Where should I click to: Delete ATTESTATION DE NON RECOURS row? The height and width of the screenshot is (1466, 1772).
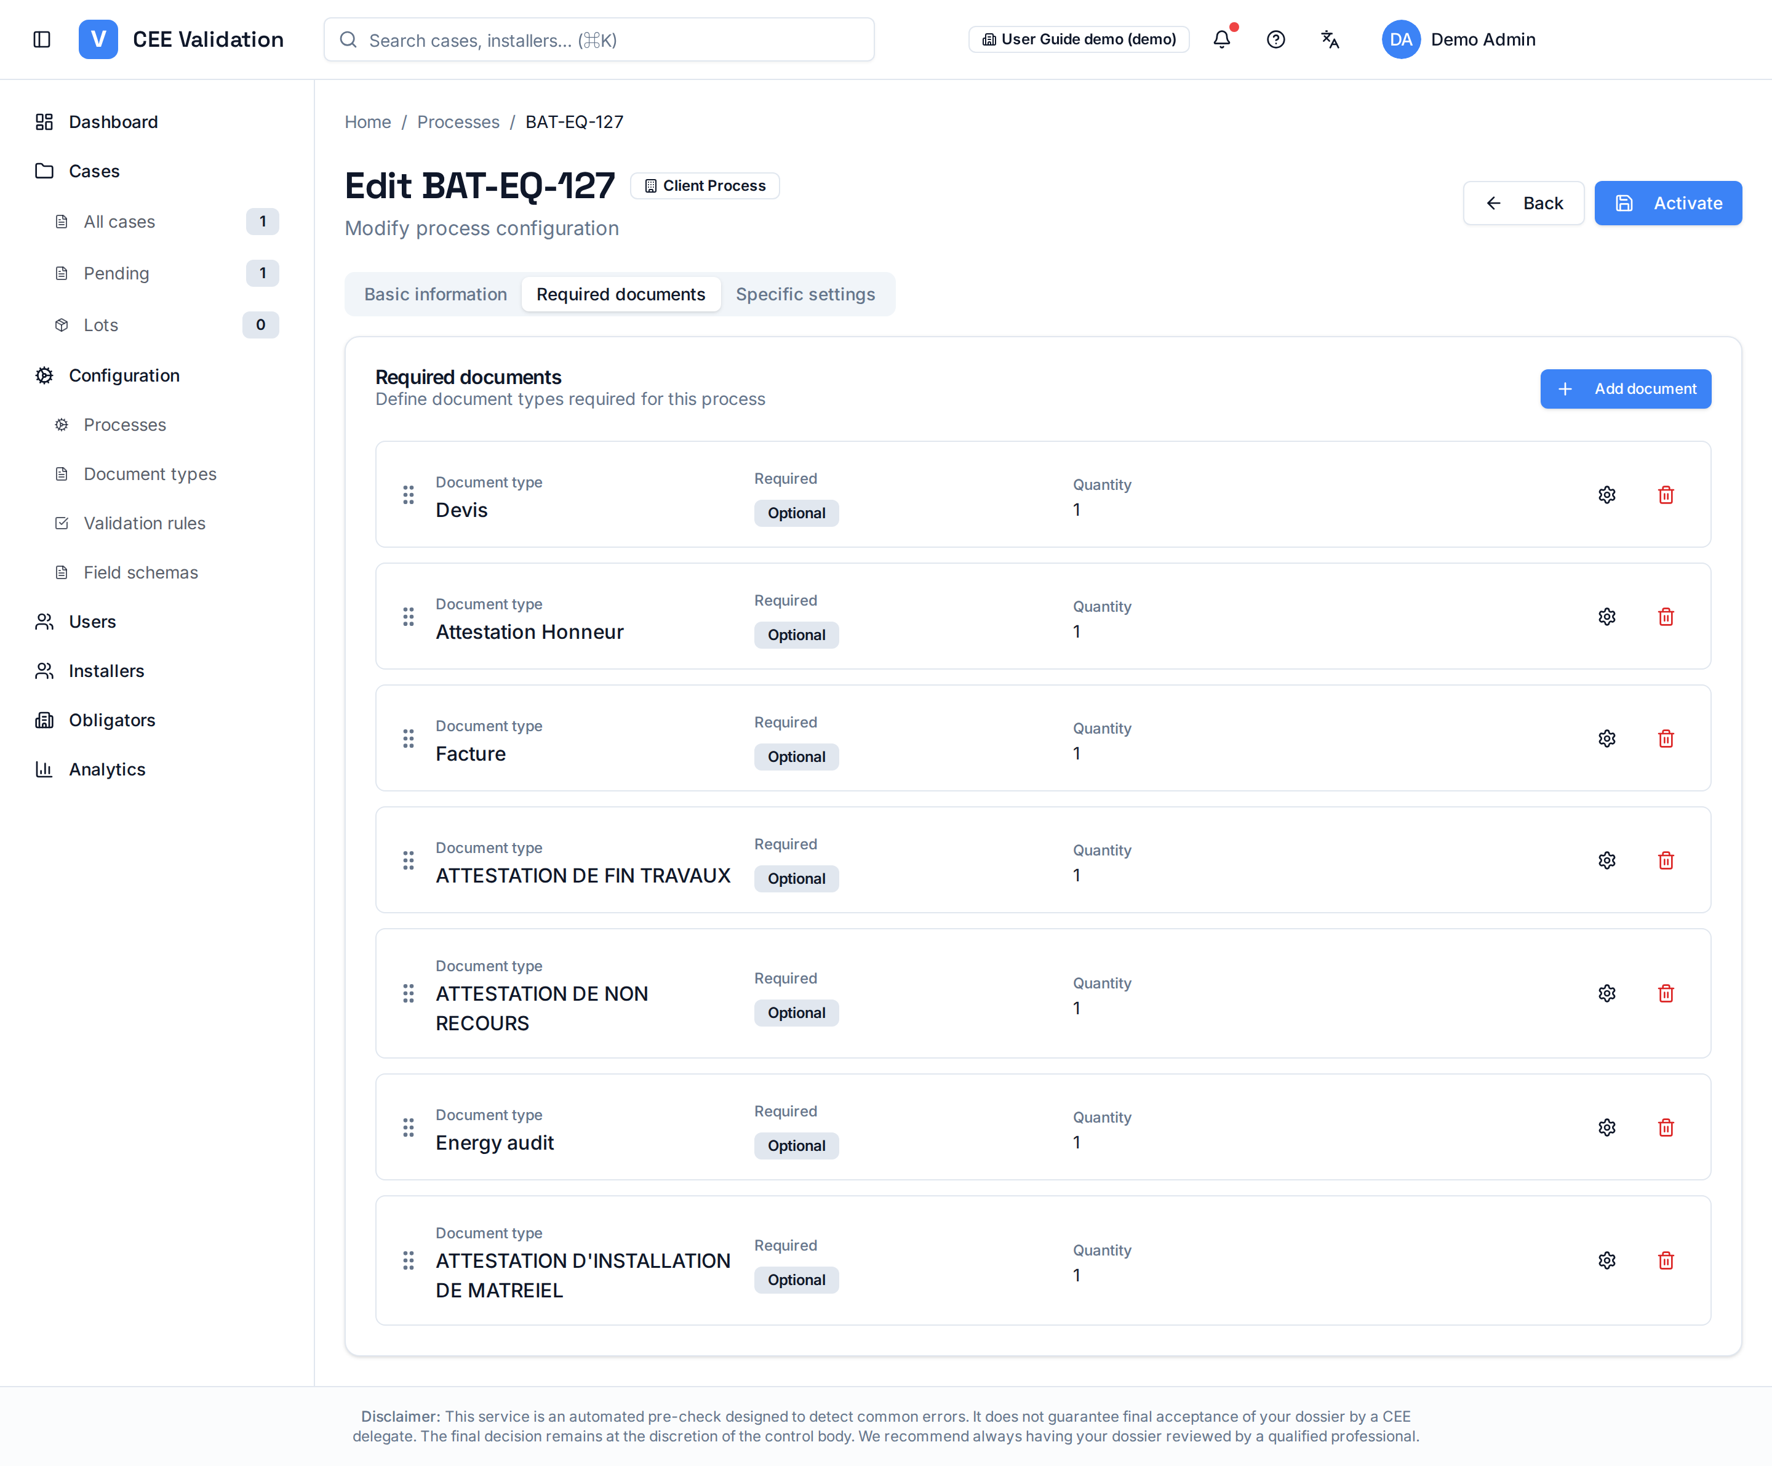(1666, 993)
